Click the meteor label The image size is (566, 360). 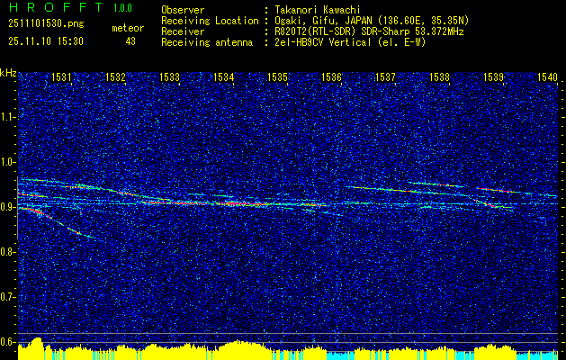click(x=128, y=28)
